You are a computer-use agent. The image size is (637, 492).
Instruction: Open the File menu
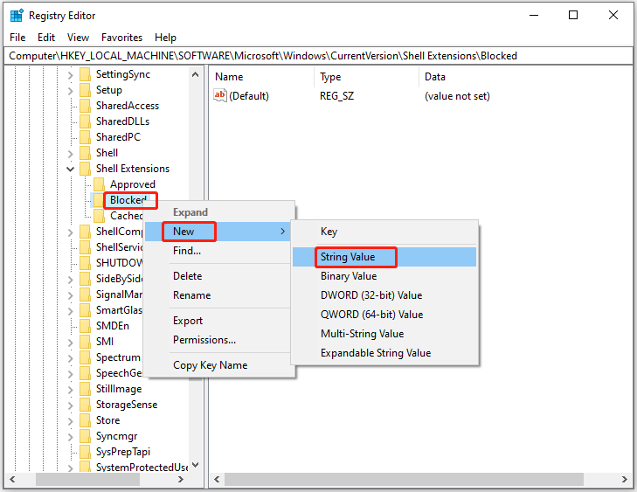click(x=17, y=38)
